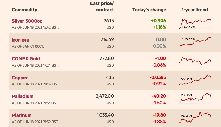Image resolution: width=221 pixels, height=127 pixels.
Task: Select the Platinum 1,035.40 price
Action: click(105, 115)
